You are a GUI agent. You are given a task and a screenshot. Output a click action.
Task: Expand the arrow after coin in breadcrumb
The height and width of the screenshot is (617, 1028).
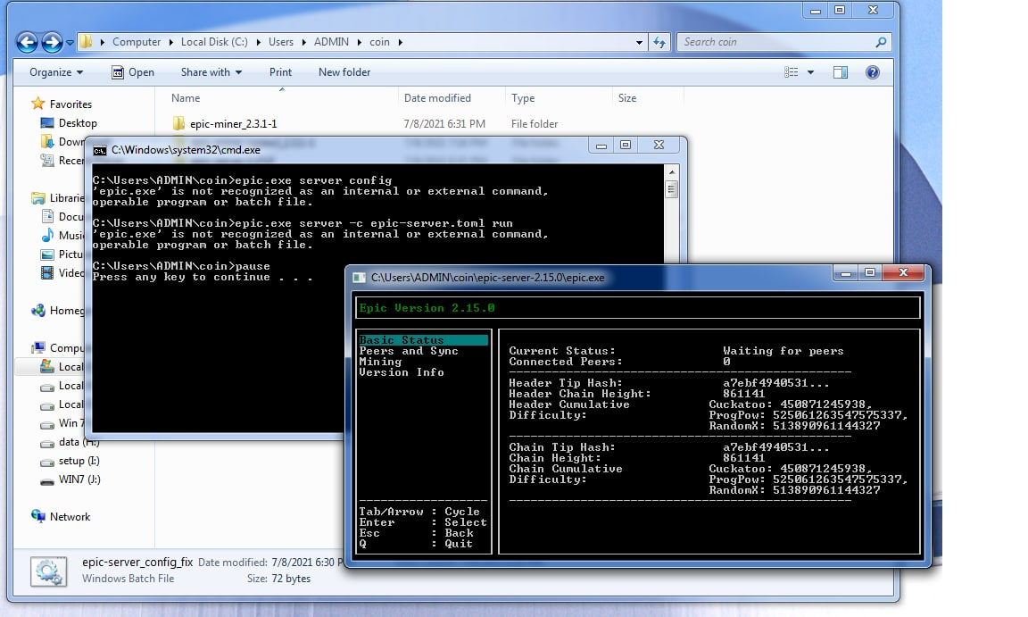point(400,42)
